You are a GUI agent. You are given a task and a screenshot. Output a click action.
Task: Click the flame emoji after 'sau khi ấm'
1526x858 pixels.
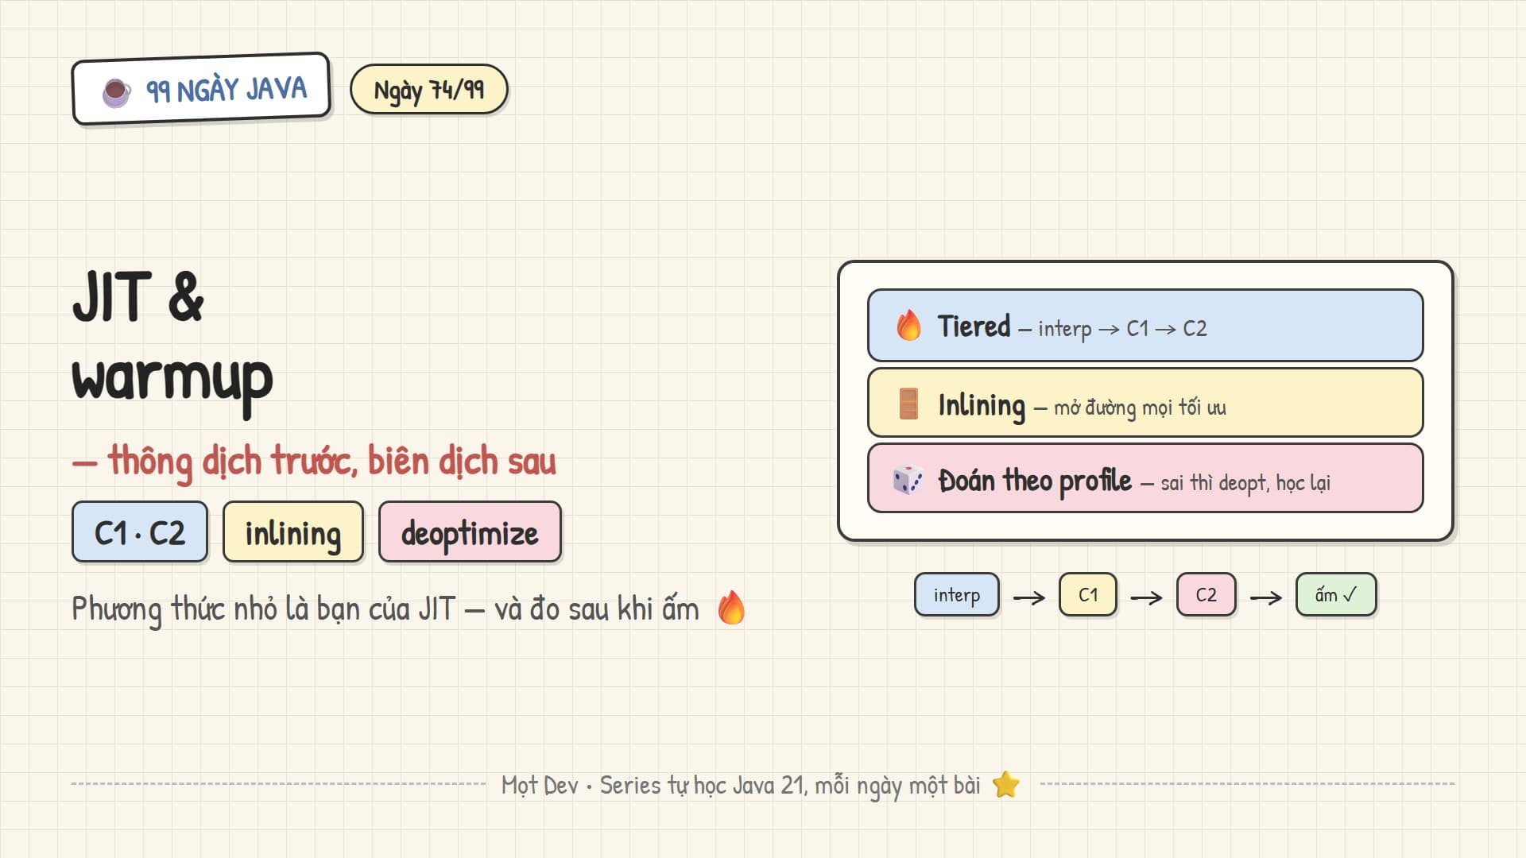(x=731, y=609)
